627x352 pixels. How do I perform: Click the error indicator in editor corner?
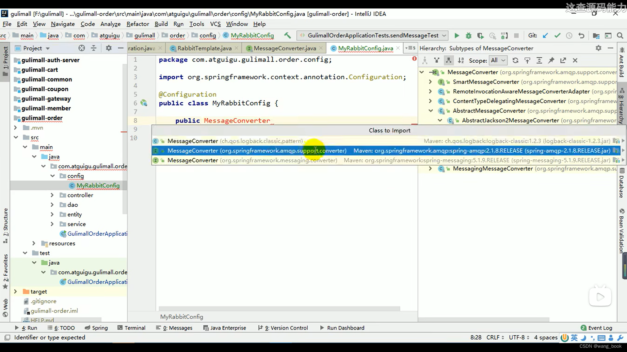point(414,59)
